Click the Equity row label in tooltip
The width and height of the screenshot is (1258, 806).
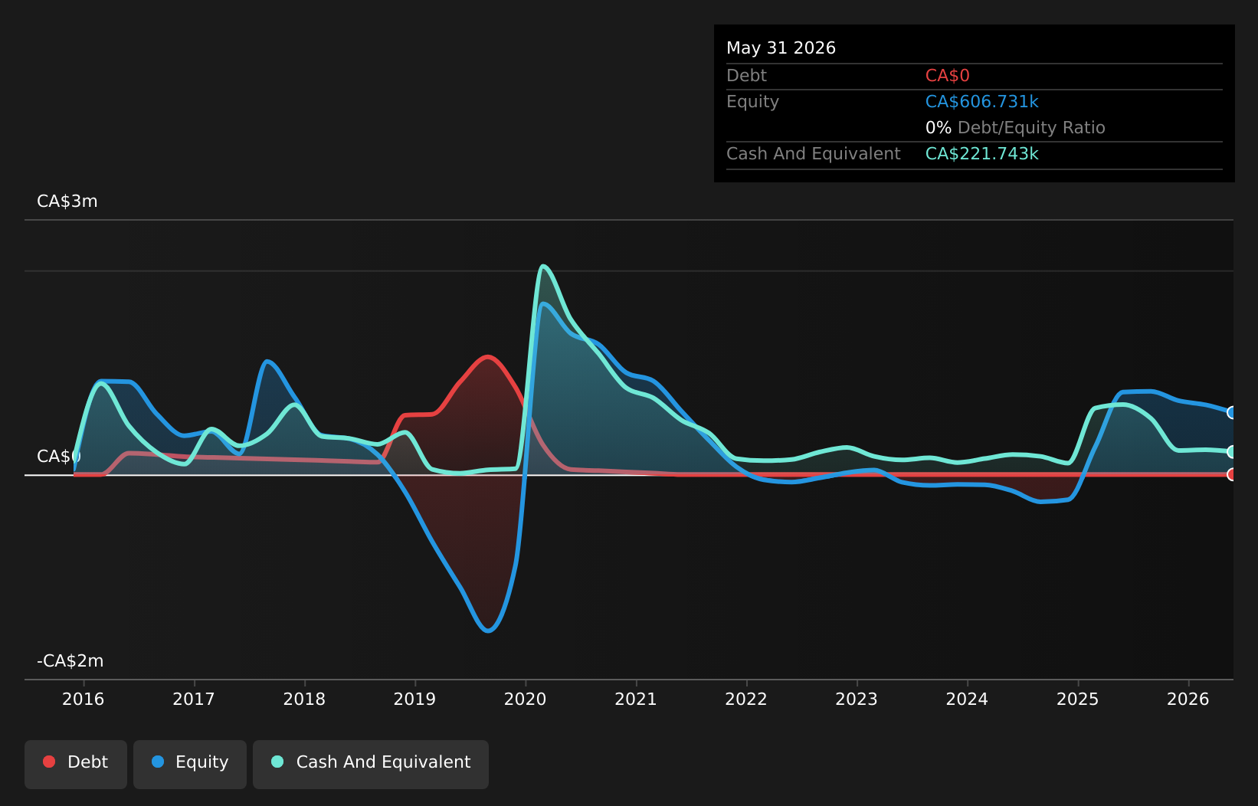[x=752, y=102]
